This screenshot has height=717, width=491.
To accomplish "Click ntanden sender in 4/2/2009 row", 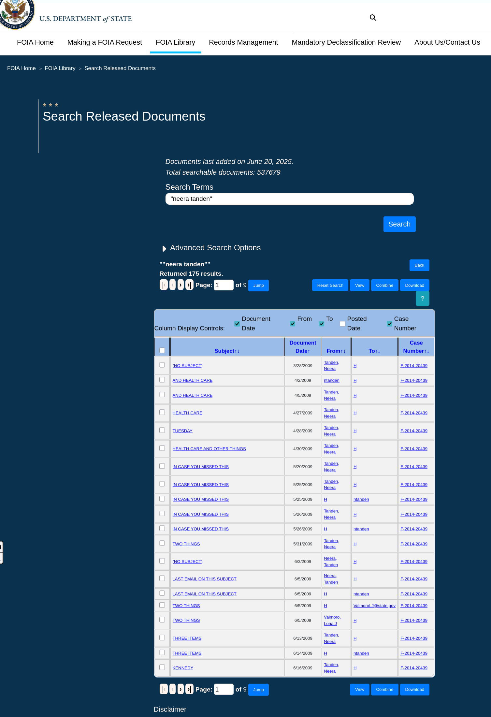I will point(331,380).
